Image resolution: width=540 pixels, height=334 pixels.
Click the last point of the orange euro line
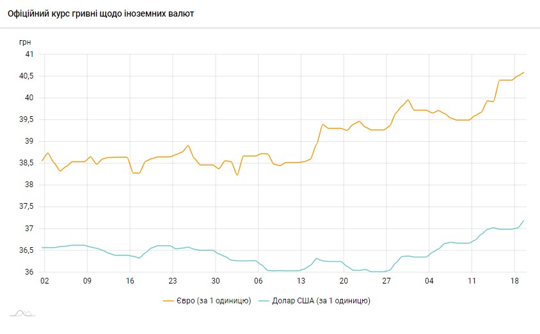pos(523,72)
